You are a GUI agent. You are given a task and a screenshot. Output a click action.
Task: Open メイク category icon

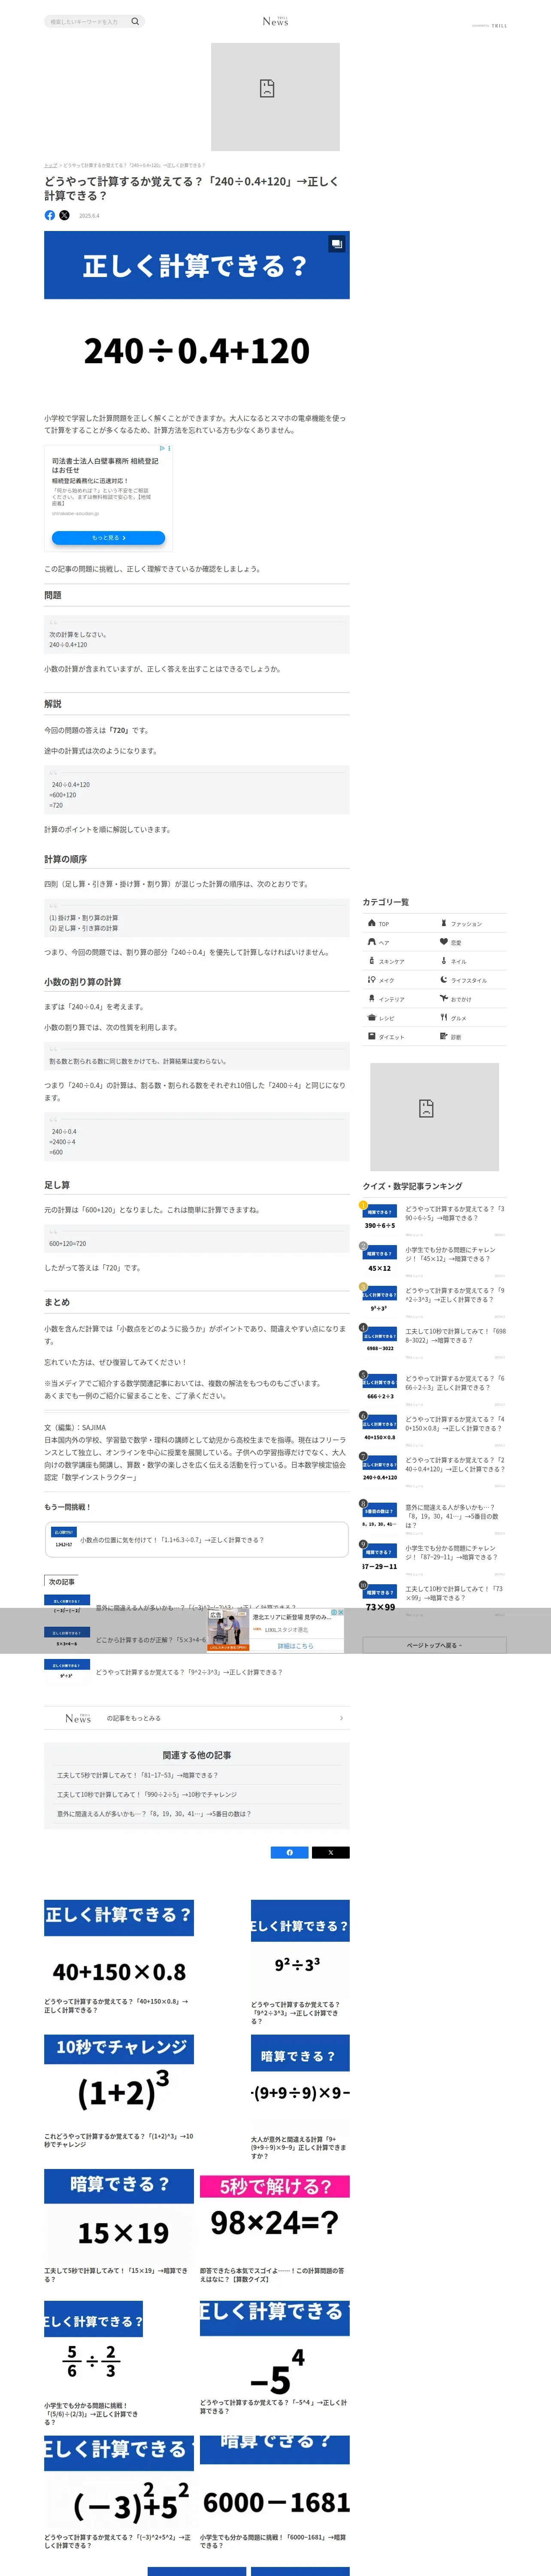point(372,980)
